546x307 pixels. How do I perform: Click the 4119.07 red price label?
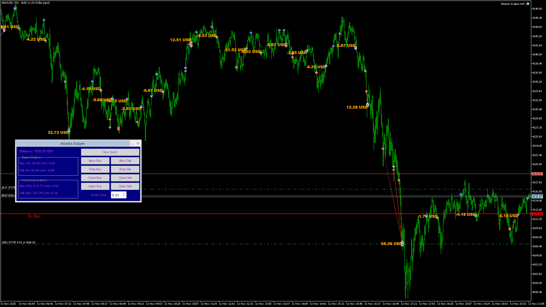point(537,174)
